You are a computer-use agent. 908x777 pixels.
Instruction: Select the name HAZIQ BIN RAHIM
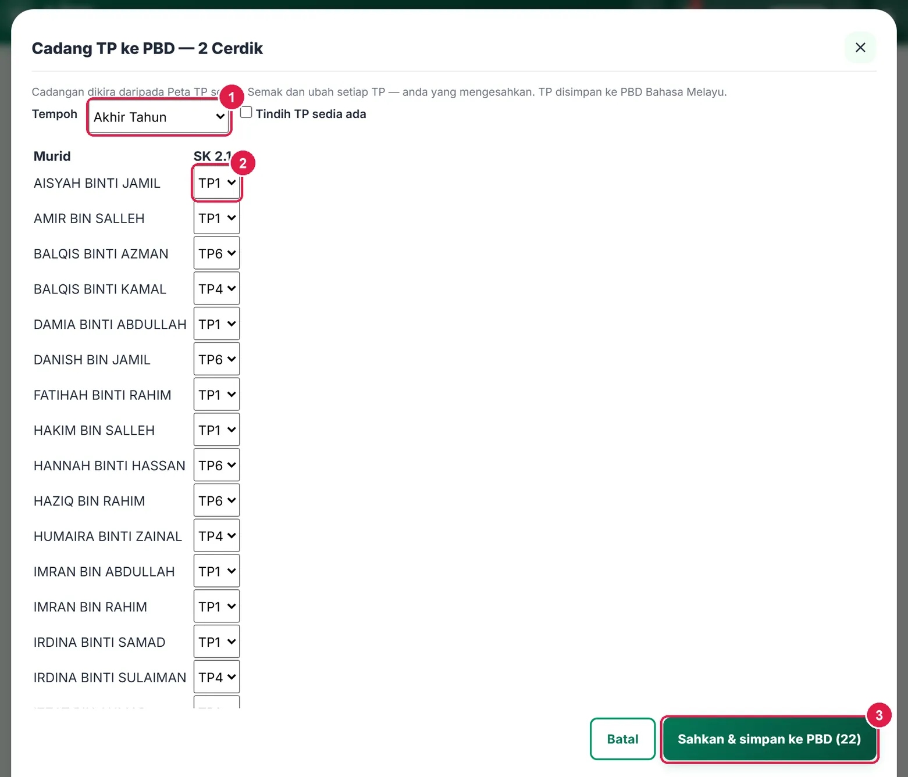[x=90, y=501]
